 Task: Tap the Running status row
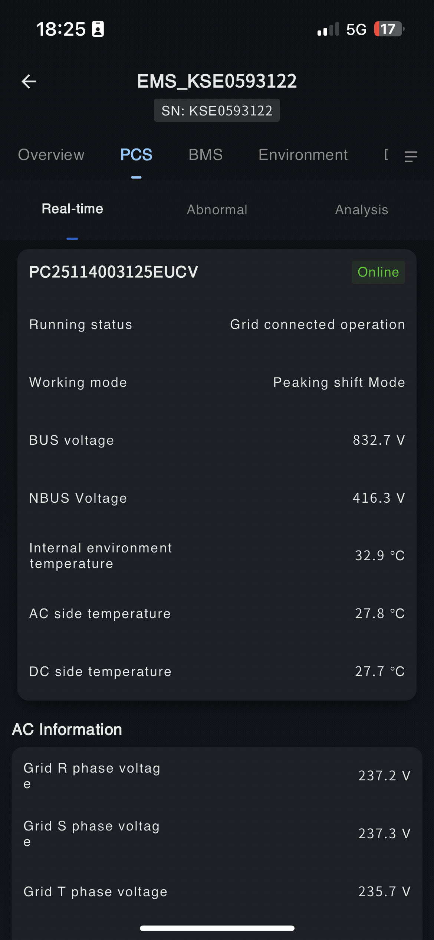(217, 325)
